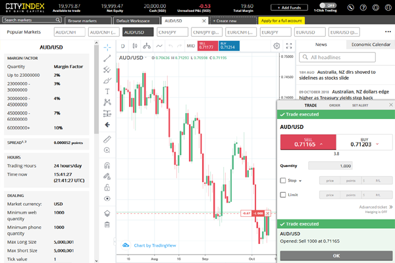The image size is (395, 263).
Task: Open the MID price type selector
Action: (x=191, y=46)
